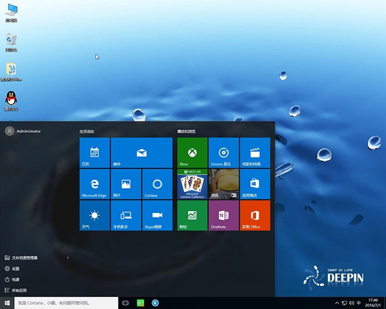Select 所有应用 in the Start menu
This screenshot has width=386, height=309.
tap(19, 290)
